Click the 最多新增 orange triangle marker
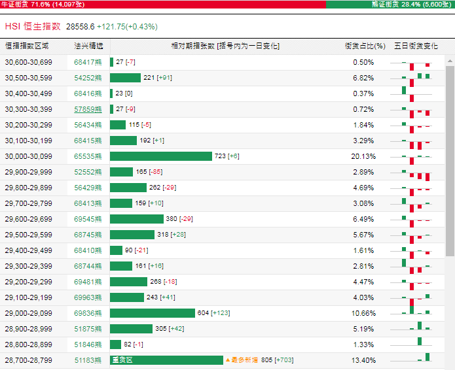Viewport: 455px width, 370px height. tap(228, 360)
